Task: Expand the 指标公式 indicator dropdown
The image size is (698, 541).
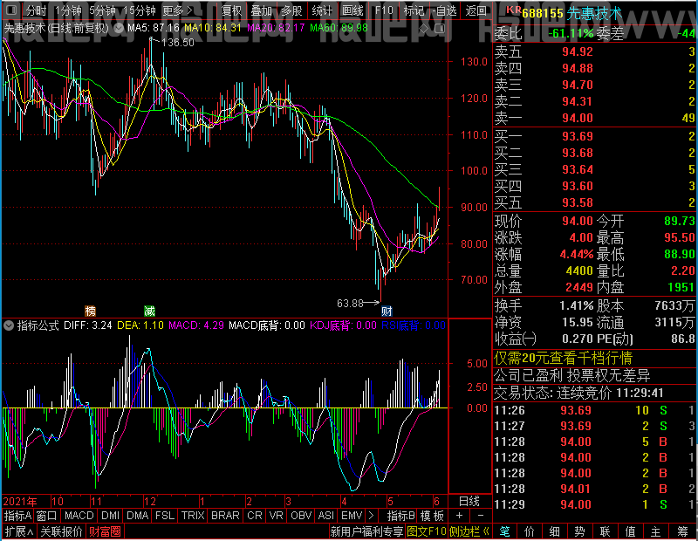Action: click(9, 325)
